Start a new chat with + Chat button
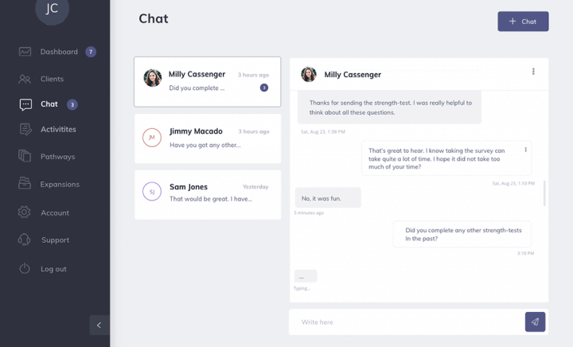This screenshot has height=347, width=573. pyautogui.click(x=523, y=21)
